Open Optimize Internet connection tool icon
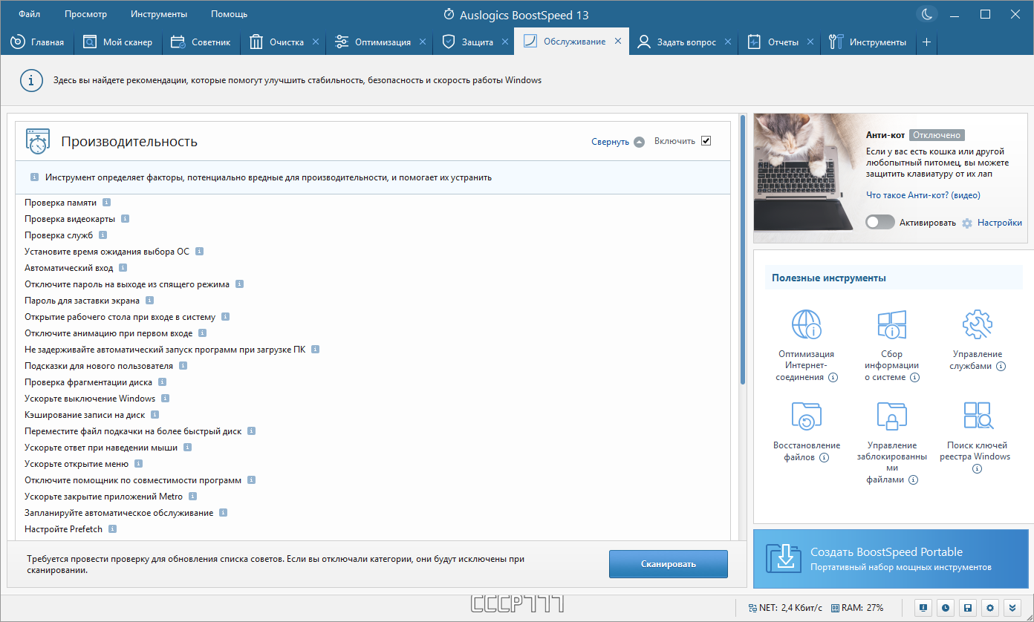Image resolution: width=1034 pixels, height=622 pixels. click(x=806, y=324)
